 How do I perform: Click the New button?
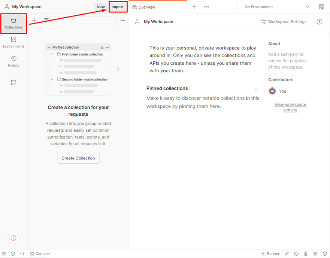coord(101,7)
